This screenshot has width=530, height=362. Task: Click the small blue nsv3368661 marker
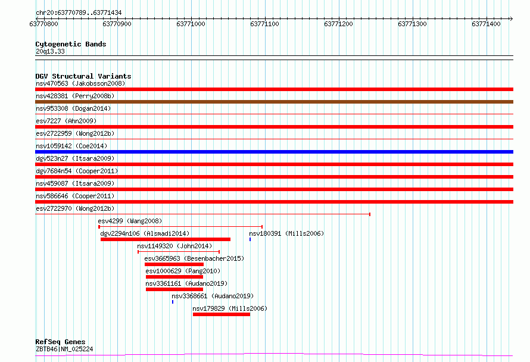173,302
